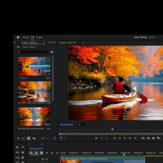Image resolution: width=163 pixels, height=163 pixels.
Task: Click Export Frame camera icon
Action: pos(154,138)
